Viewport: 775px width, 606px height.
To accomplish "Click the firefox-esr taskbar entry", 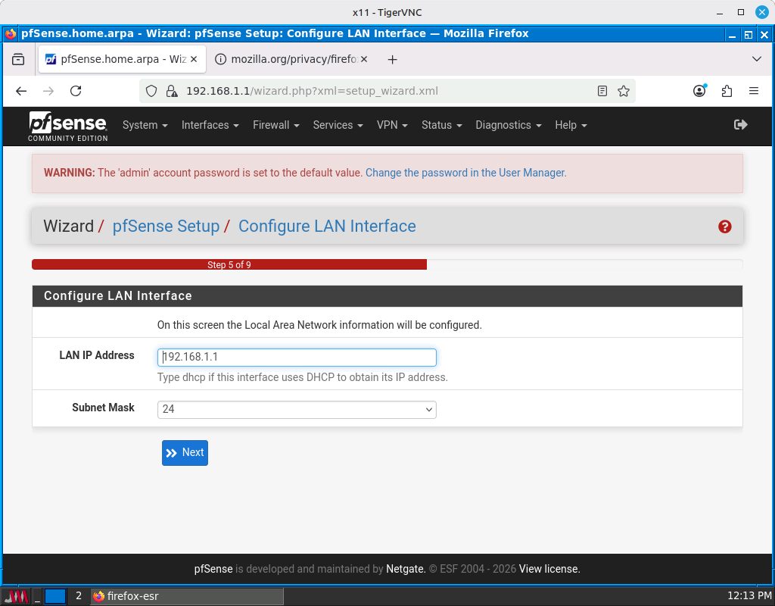I will click(186, 596).
